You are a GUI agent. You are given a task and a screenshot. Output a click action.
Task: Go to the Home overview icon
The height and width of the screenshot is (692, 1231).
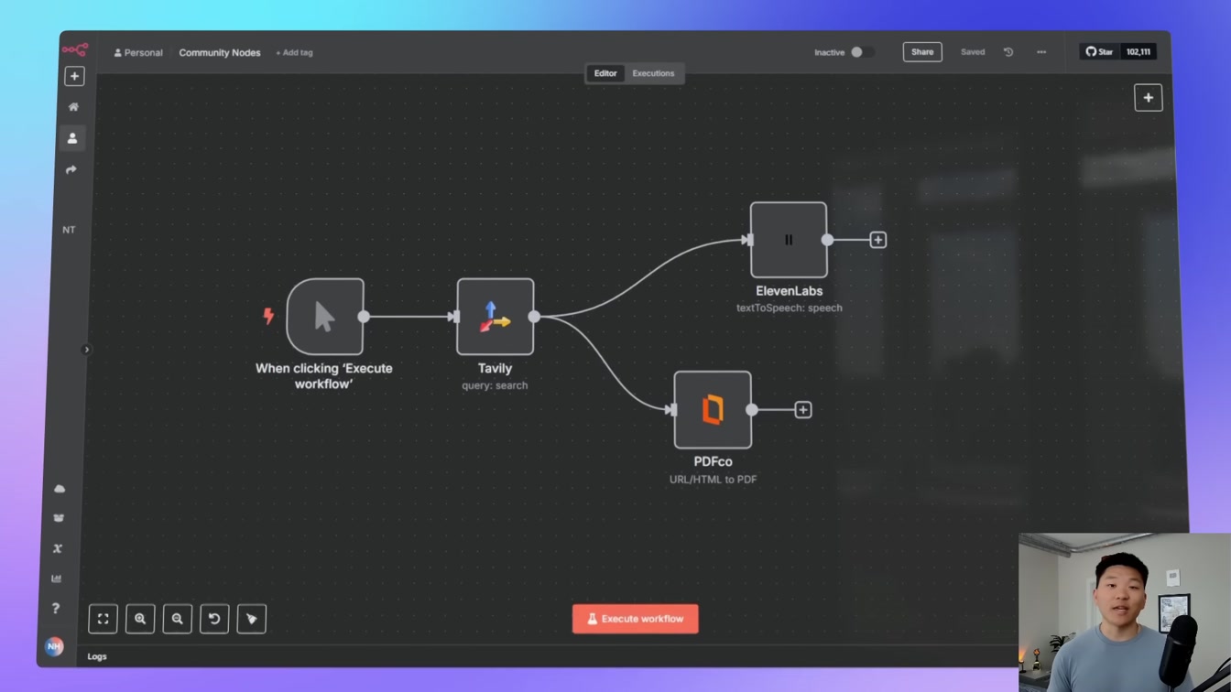tap(73, 107)
